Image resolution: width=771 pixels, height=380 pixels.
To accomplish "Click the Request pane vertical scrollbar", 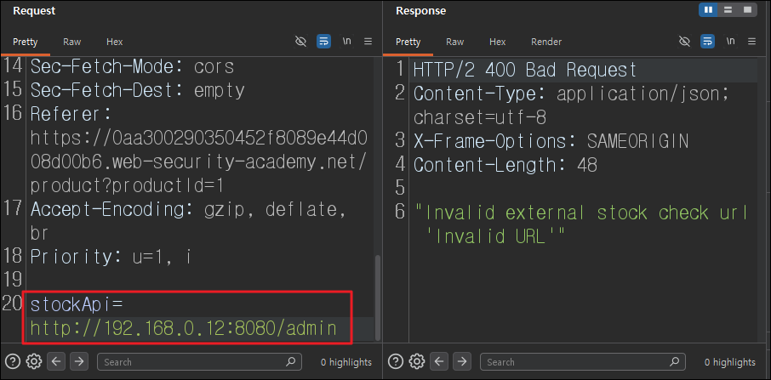I will 378,298.
